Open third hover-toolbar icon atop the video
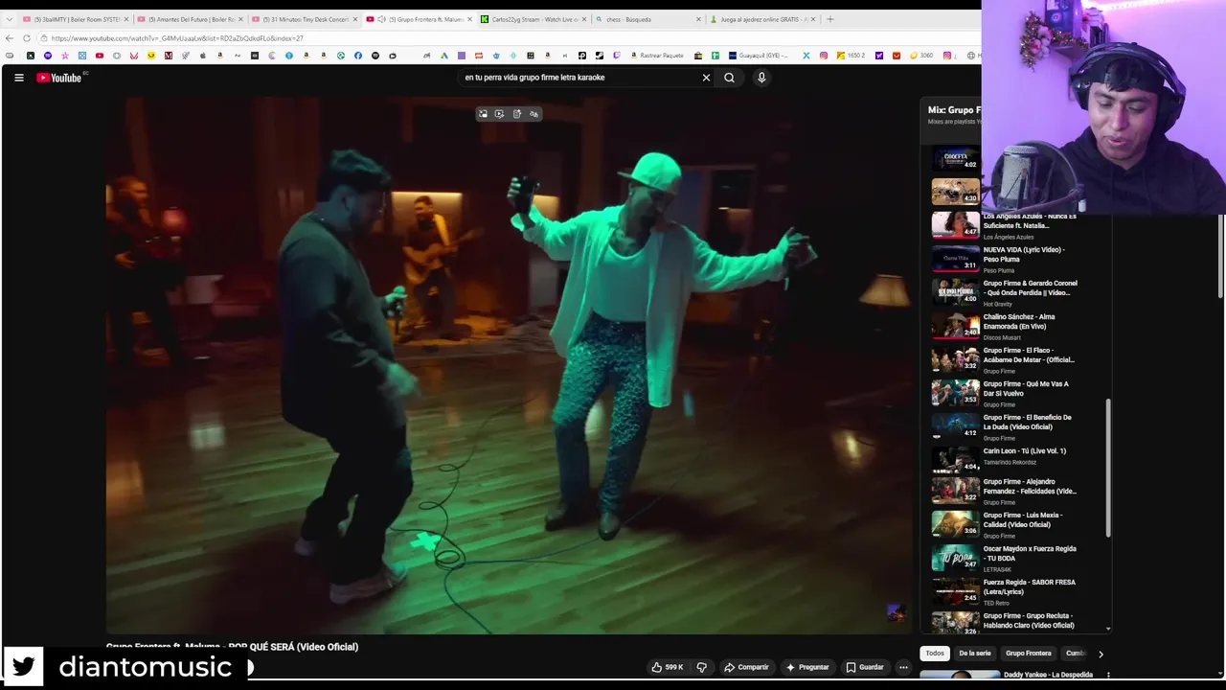1226x690 pixels. [x=517, y=114]
